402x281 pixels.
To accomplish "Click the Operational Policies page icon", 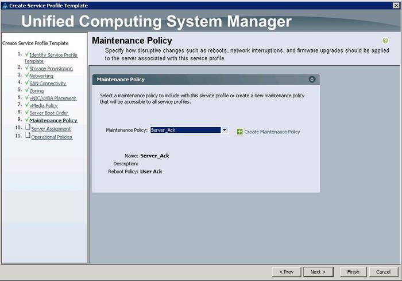I will 28,136.
